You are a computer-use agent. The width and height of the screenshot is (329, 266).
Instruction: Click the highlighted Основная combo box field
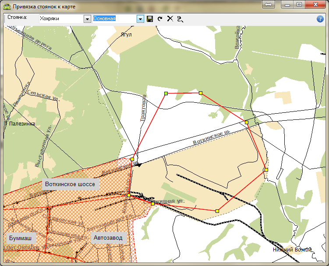click(x=114, y=19)
